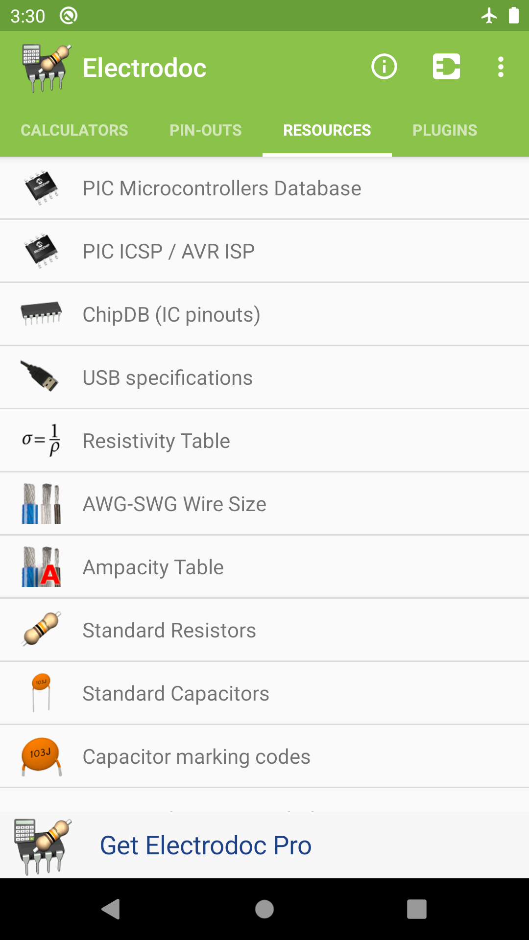The image size is (529, 940).
Task: Tap the Ampacity Table wire icon
Action: pos(41,567)
